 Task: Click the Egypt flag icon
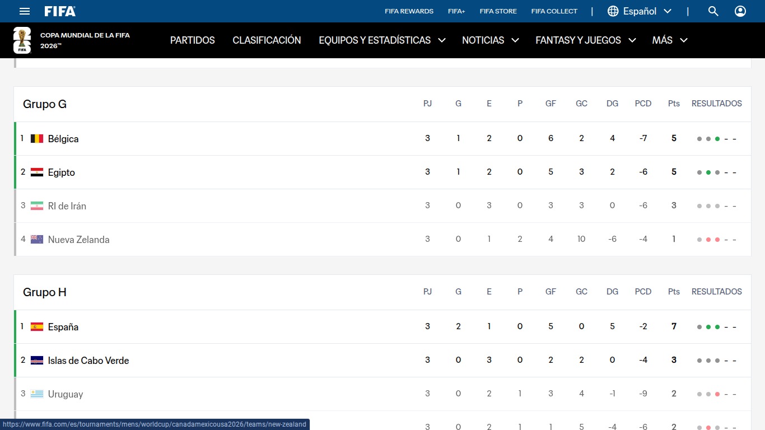(37, 172)
